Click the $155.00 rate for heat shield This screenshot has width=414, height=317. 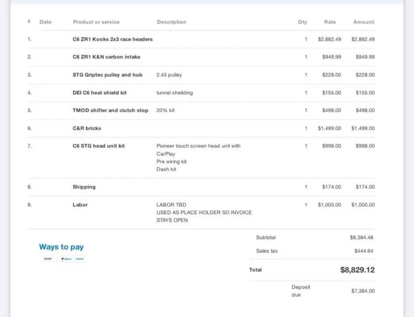[331, 92]
